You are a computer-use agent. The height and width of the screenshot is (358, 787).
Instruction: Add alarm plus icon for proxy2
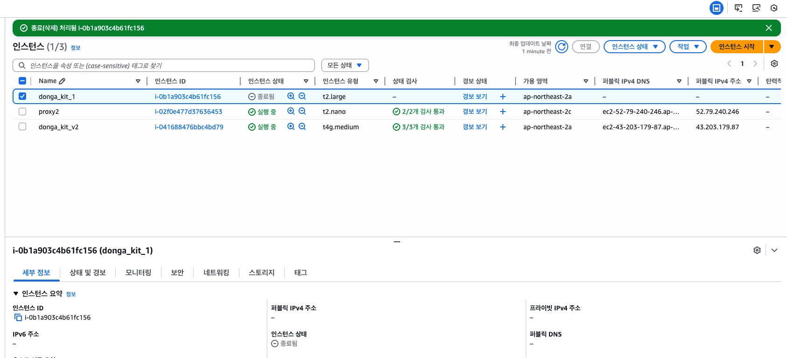coord(503,112)
